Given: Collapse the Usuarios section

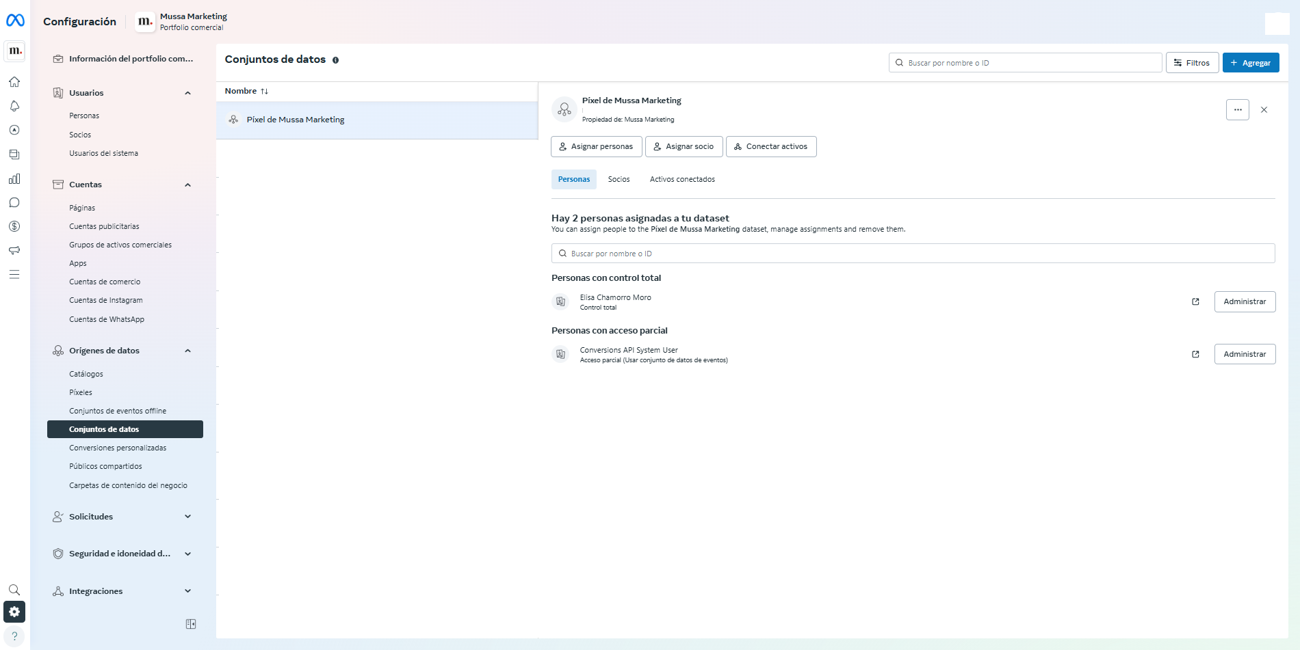Looking at the screenshot, I should pyautogui.click(x=188, y=93).
